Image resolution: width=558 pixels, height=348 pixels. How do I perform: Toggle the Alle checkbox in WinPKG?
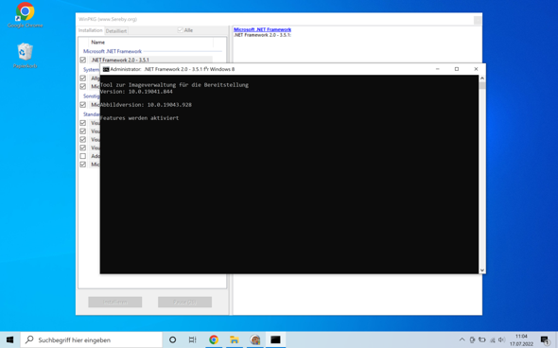click(x=180, y=30)
